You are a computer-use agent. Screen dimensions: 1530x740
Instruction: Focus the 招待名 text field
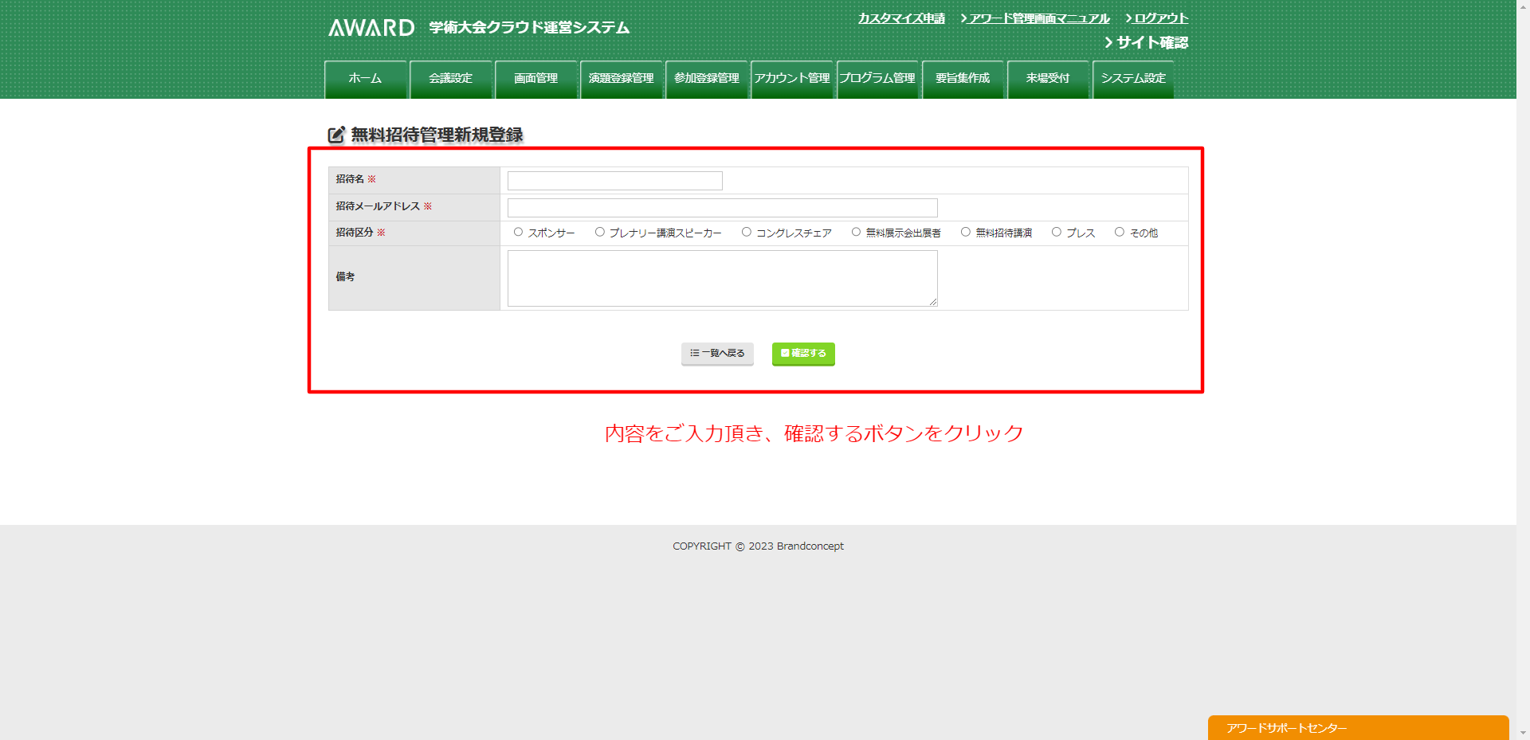pyautogui.click(x=614, y=181)
